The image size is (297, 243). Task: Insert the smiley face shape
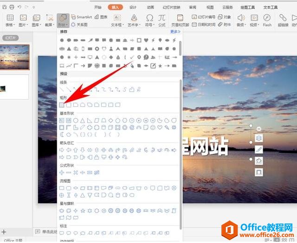click(153, 127)
